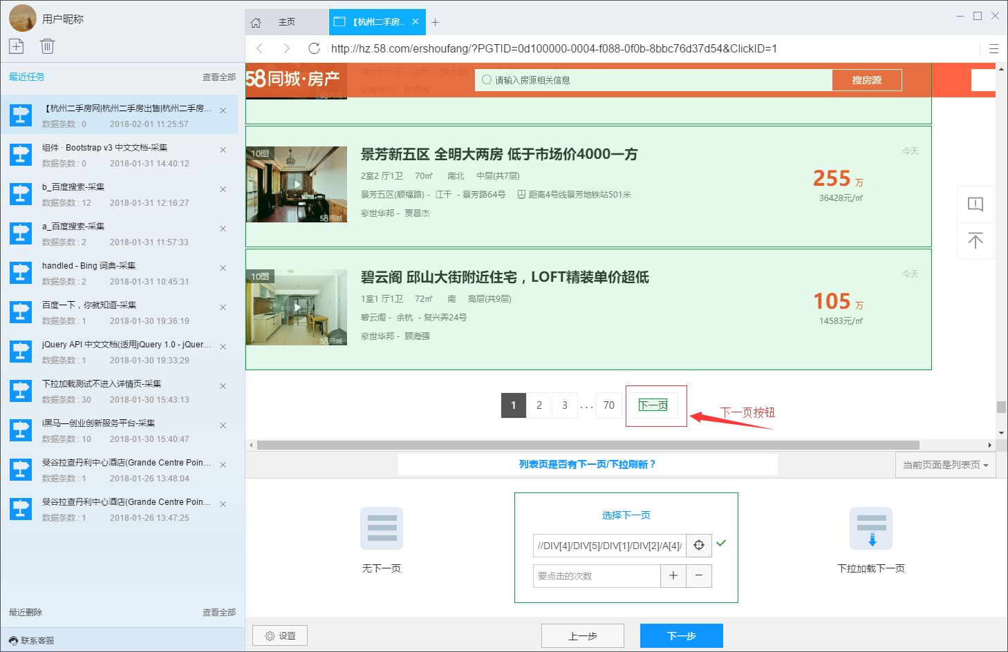This screenshot has height=652, width=1008.
Task: Click current page 1 button
Action: tap(514, 405)
